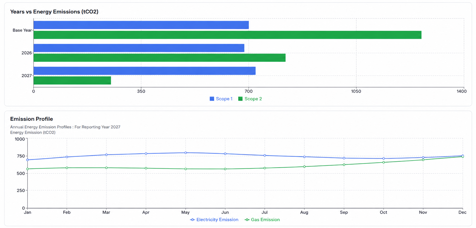The image size is (476, 228).
Task: Click the Gas Emission point for May
Action: pos(185,169)
